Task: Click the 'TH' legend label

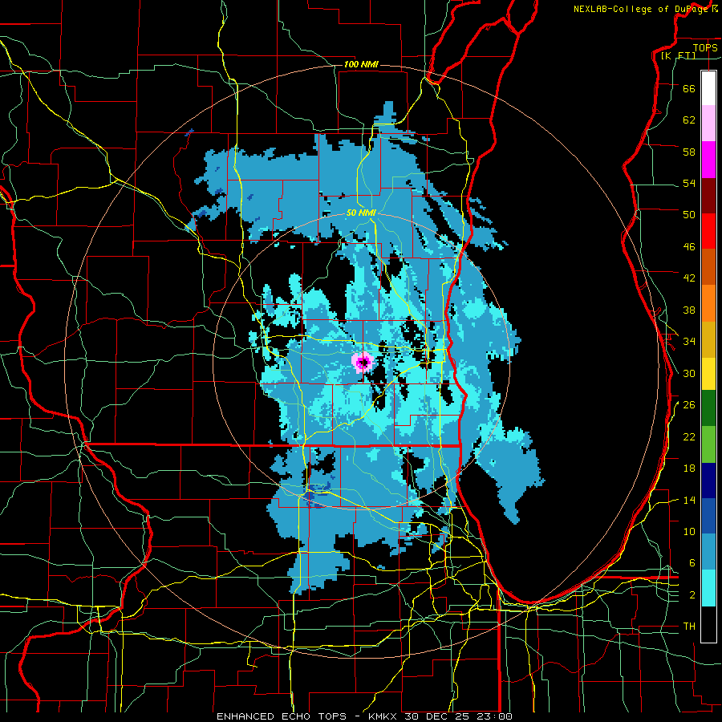Action: 689,627
